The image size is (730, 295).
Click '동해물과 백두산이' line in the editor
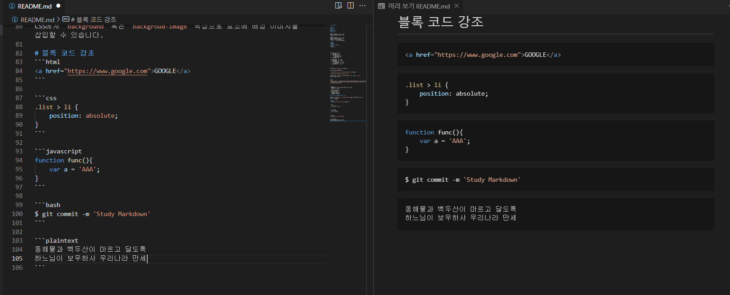tap(90, 249)
